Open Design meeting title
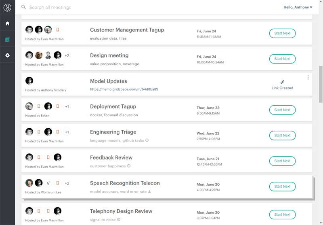 (x=109, y=55)
